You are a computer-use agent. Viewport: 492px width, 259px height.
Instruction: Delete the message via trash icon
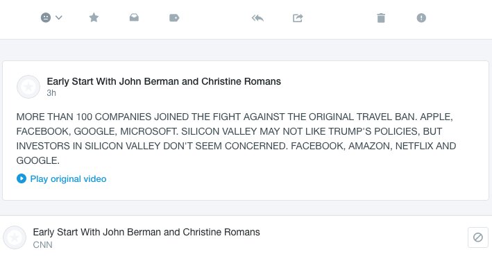[x=381, y=18]
